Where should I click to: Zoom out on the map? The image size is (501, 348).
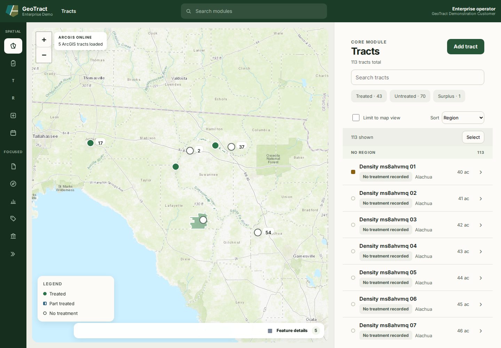click(x=44, y=55)
